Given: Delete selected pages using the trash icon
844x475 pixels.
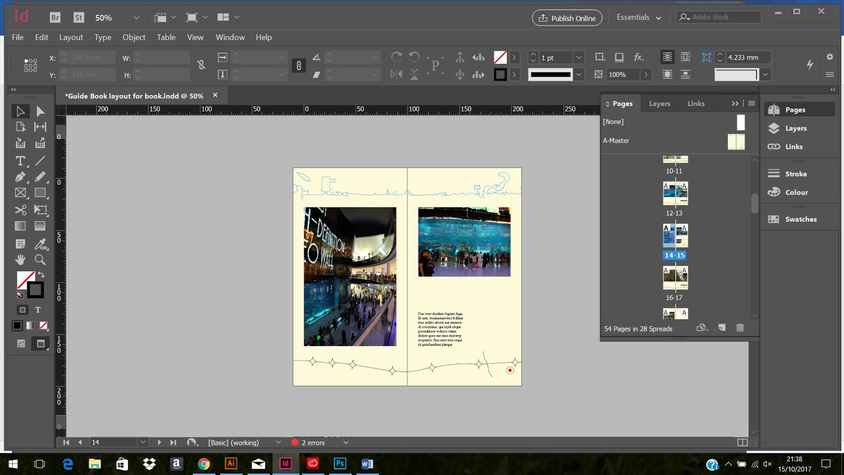Looking at the screenshot, I should pos(740,328).
